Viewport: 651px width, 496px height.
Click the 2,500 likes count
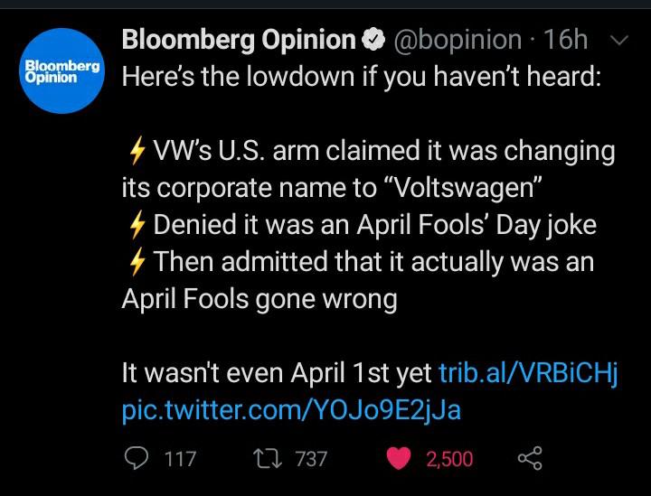point(449,459)
